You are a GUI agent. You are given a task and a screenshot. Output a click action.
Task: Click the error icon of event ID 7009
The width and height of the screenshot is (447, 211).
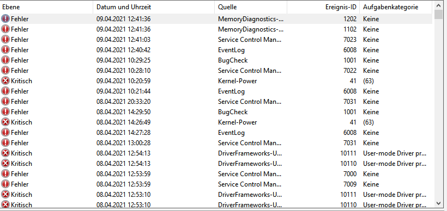5,184
